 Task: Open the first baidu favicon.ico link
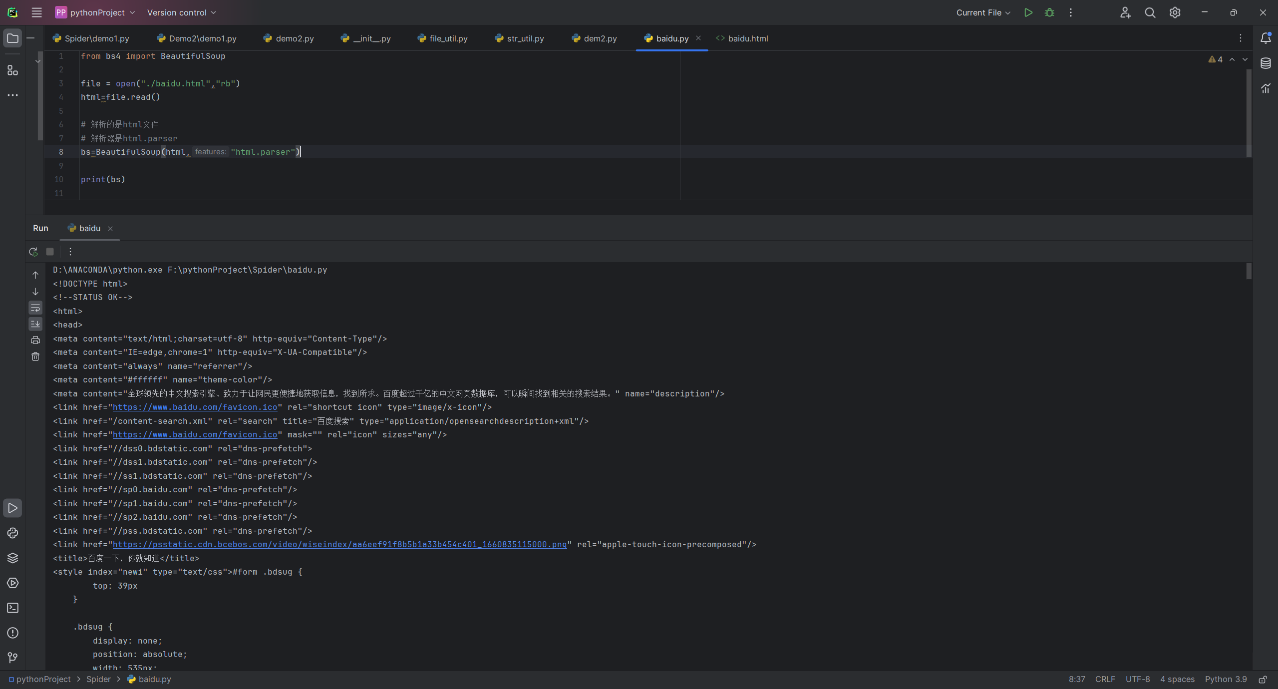[x=195, y=407]
